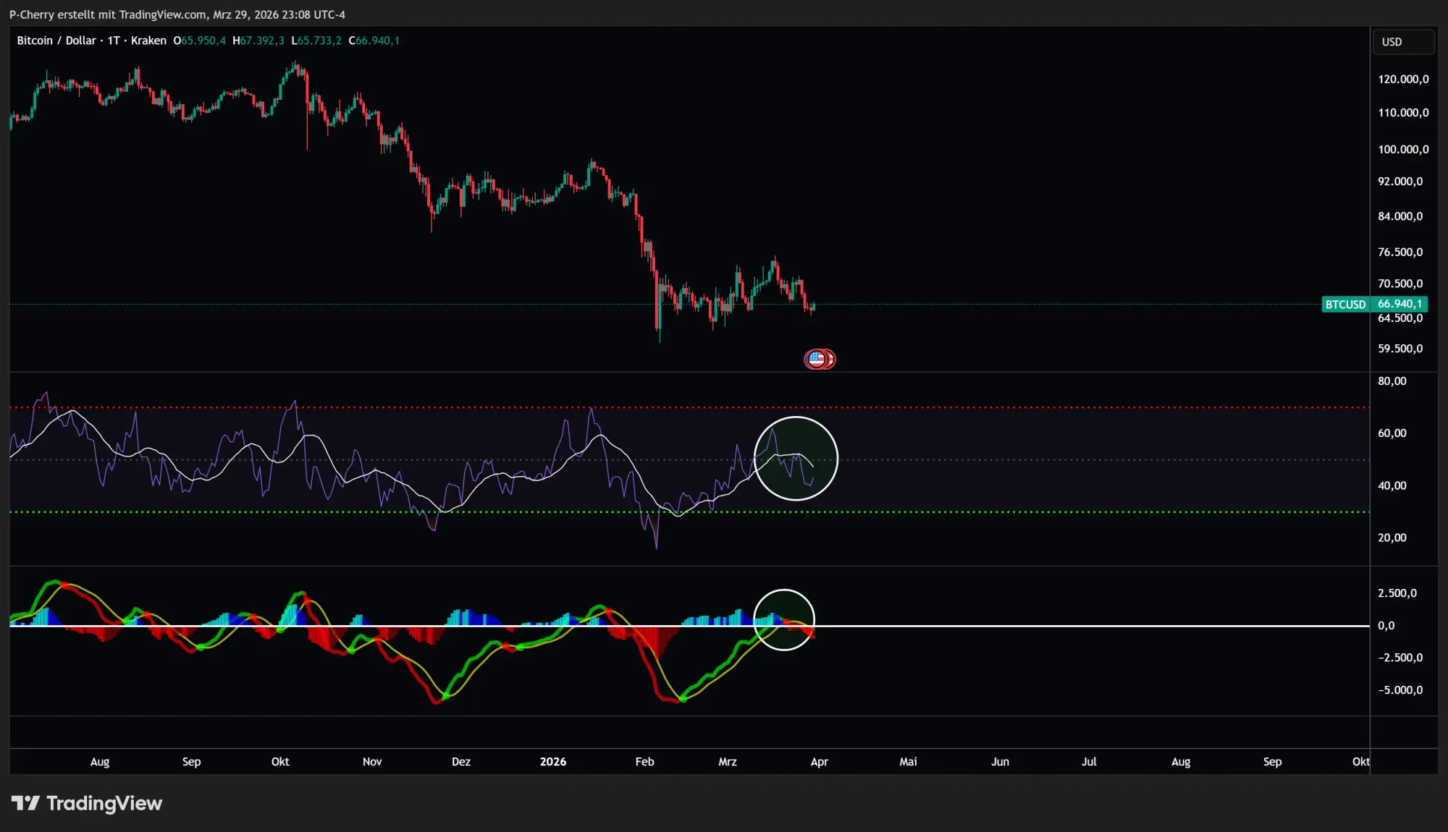Click the 2026 label on time axis
The width and height of the screenshot is (1448, 832).
[x=553, y=762]
